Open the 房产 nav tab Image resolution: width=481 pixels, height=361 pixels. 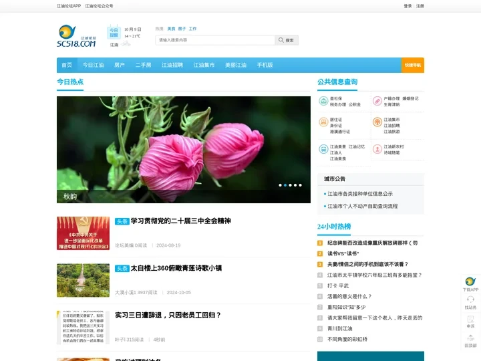[120, 65]
